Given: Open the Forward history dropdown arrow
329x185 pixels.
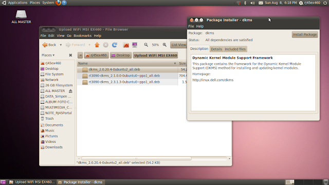Looking at the screenshot, I should [x=89, y=45].
